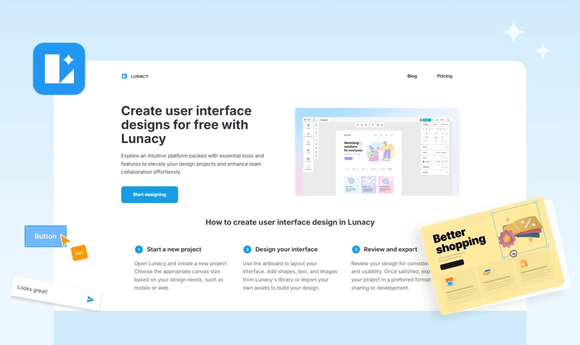Pick the fill color swatch in the preview
The height and width of the screenshot is (345, 580).
pyautogui.click(x=424, y=161)
